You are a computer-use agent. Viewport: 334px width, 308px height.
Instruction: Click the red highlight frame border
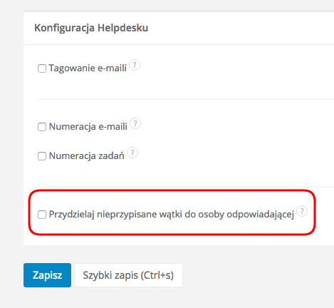pos(172,190)
